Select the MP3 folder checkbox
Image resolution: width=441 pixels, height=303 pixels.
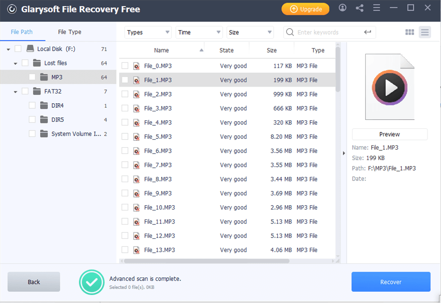(32, 77)
